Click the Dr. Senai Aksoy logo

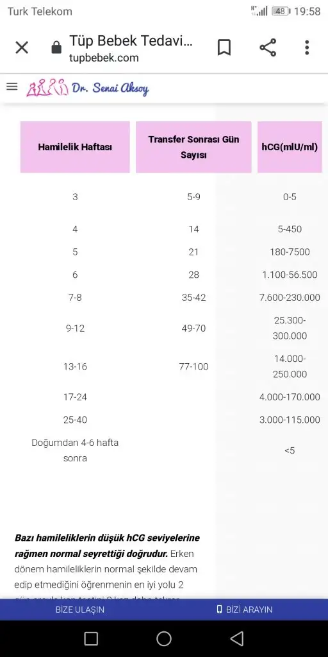click(87, 87)
